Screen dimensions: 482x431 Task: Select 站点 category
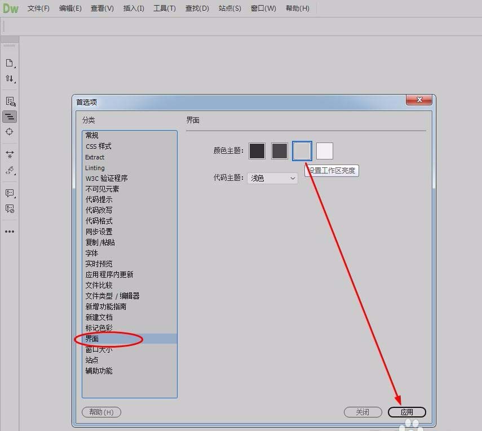(130, 360)
